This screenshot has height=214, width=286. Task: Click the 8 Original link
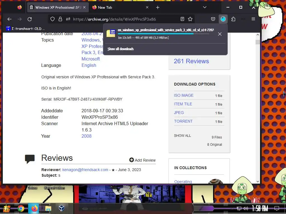tap(214, 145)
